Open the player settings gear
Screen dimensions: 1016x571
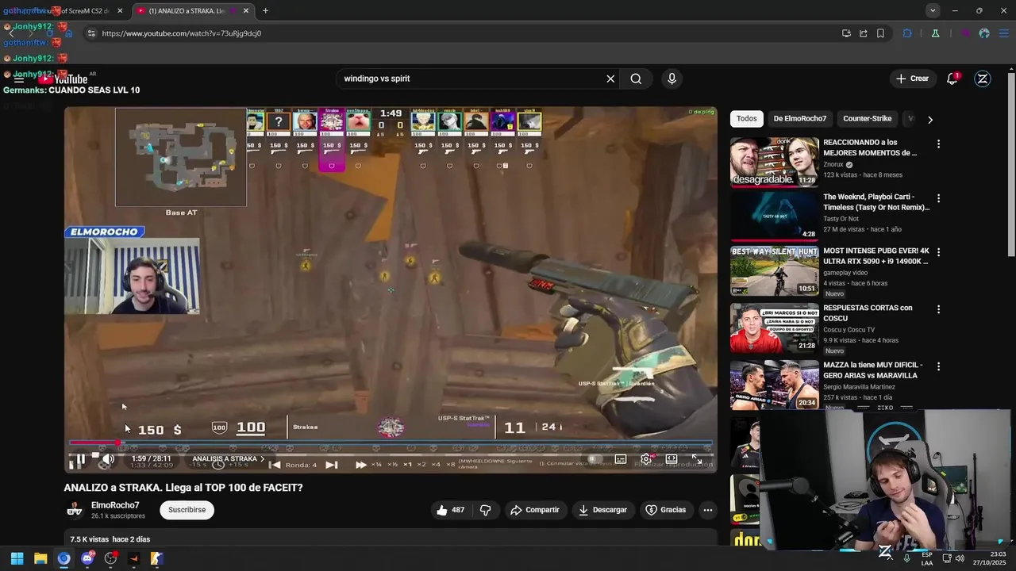(x=646, y=459)
